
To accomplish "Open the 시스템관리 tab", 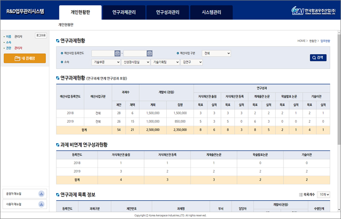I will (211, 12).
